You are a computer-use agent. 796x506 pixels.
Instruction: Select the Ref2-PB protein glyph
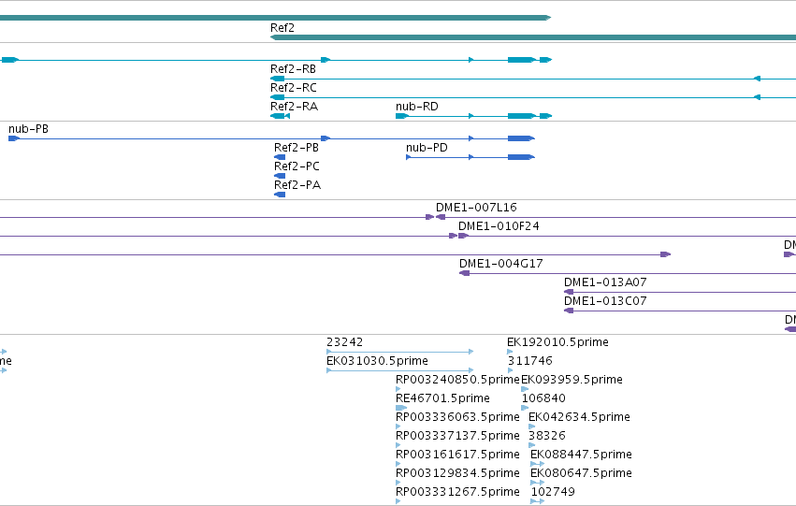click(x=280, y=157)
